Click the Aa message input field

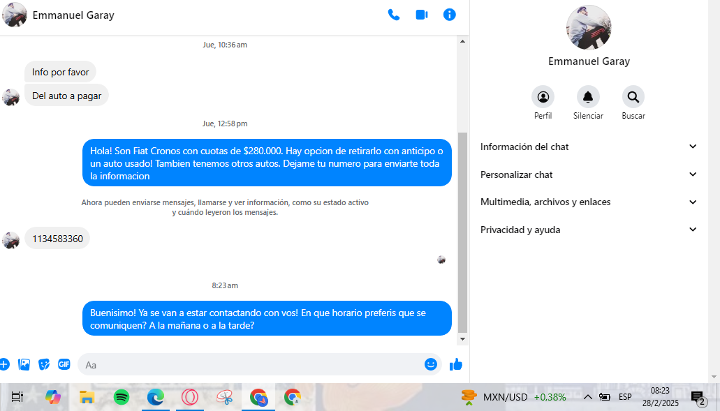tap(251, 364)
